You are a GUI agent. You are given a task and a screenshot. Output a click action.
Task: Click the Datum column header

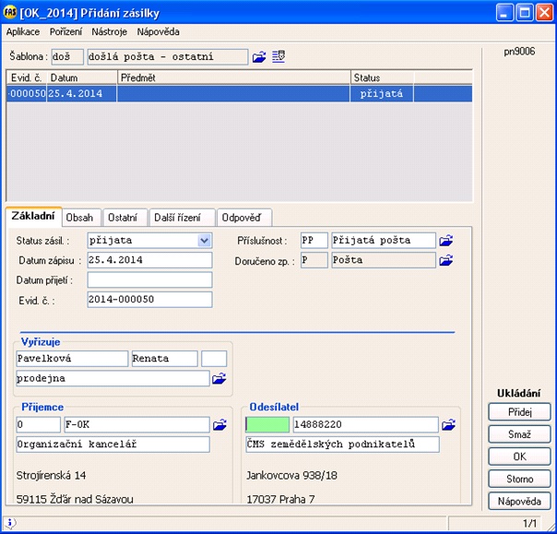(x=82, y=77)
